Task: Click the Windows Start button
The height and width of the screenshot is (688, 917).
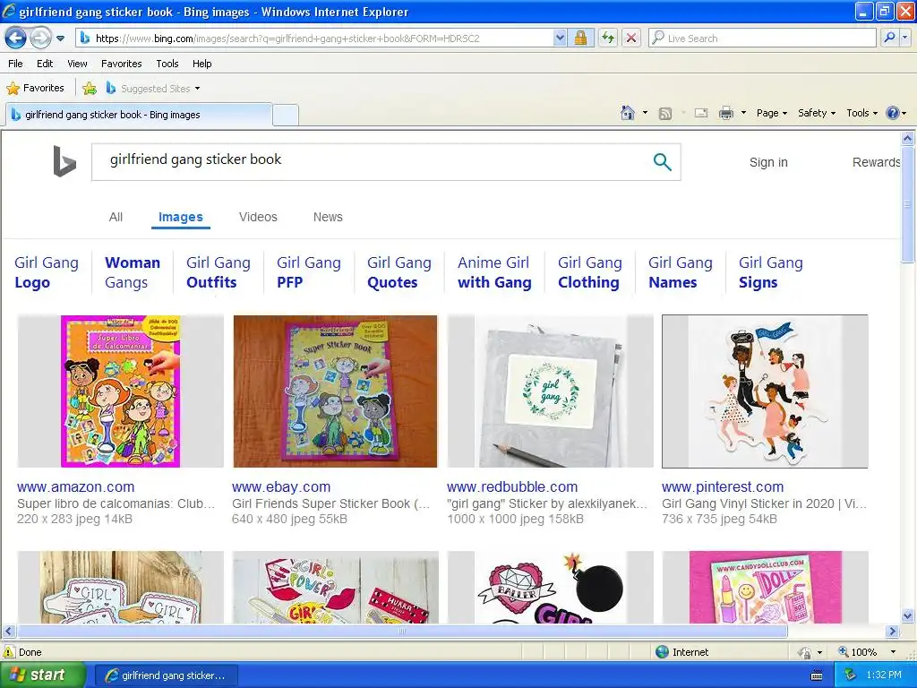Action: [42, 675]
